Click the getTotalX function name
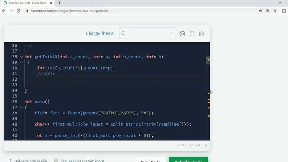The width and height of the screenshot is (288, 162). [46, 57]
